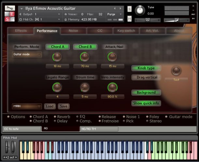Click the Load preset button
Screen dimensions: 199x162
pos(50,106)
